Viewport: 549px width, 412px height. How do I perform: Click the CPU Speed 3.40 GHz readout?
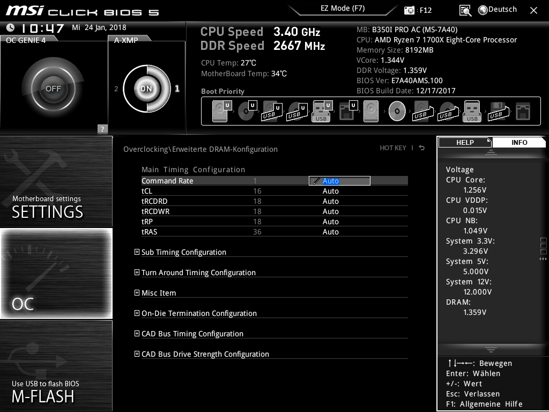coord(260,32)
